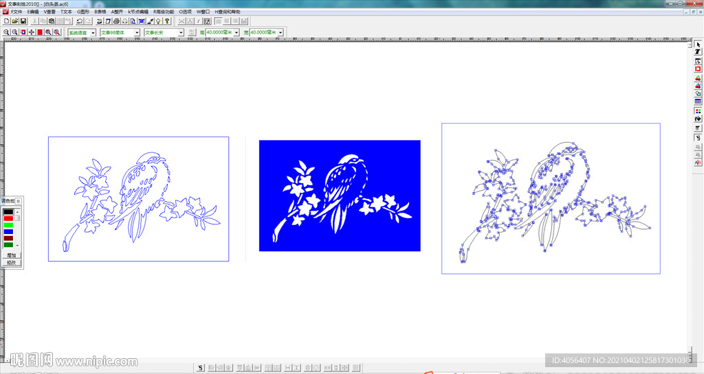Open the 文泰长宋 font style dropdown
Image resolution: width=704 pixels, height=374 pixels.
181,33
